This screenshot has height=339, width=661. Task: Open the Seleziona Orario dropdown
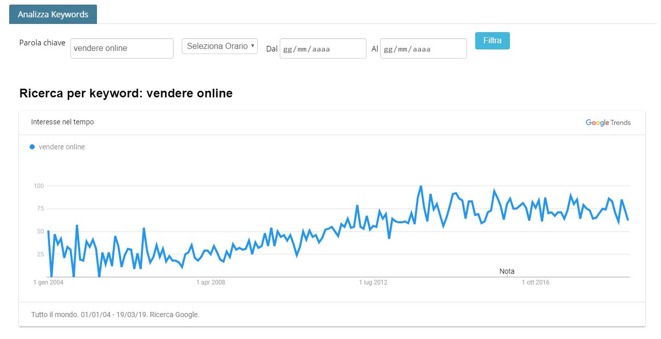click(219, 46)
